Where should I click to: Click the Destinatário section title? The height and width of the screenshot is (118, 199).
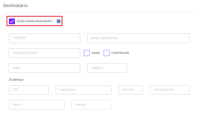(15, 5)
